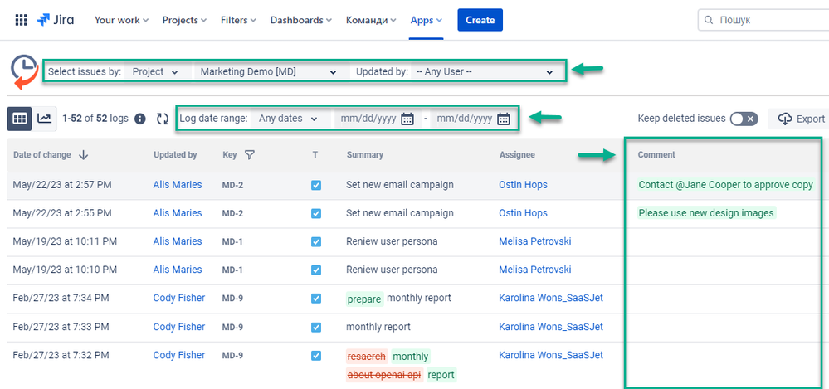
Task: Click struck-through 'about openai api' text
Action: point(384,375)
